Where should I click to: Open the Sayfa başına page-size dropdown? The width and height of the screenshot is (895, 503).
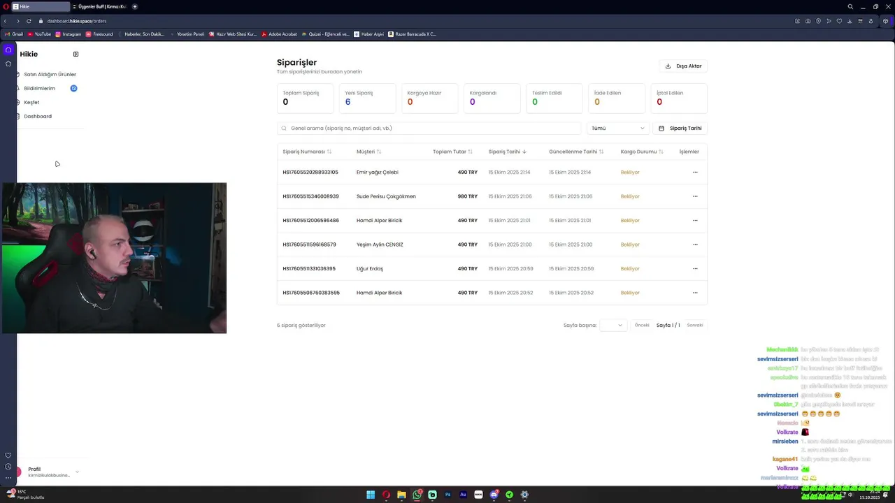pyautogui.click(x=613, y=325)
